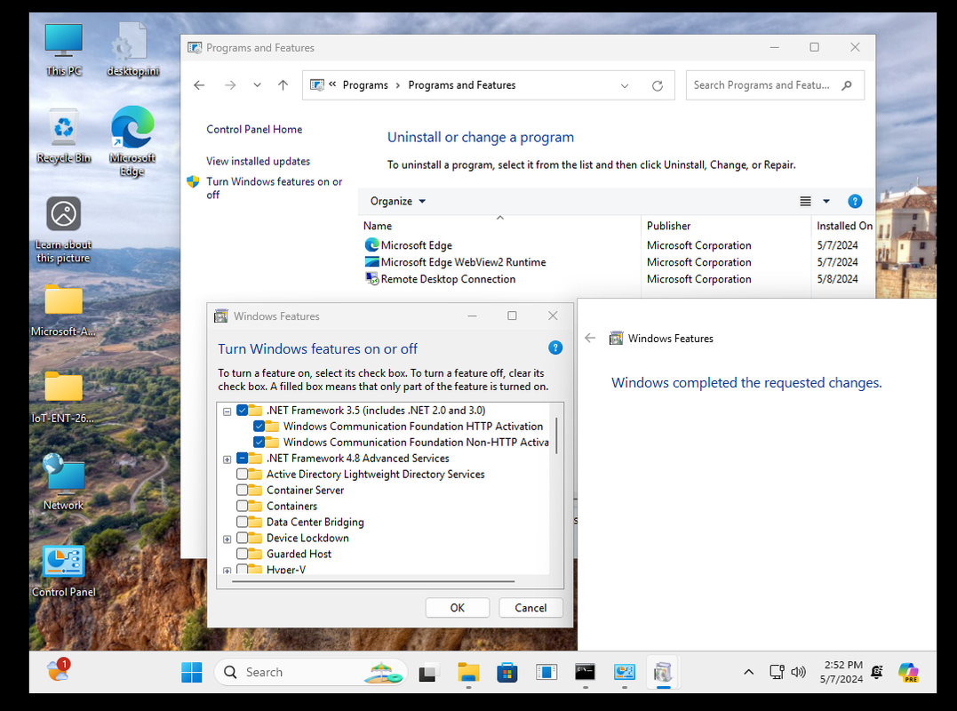The height and width of the screenshot is (711, 957).
Task: Open the weather widget with notification badge
Action: 59,670
